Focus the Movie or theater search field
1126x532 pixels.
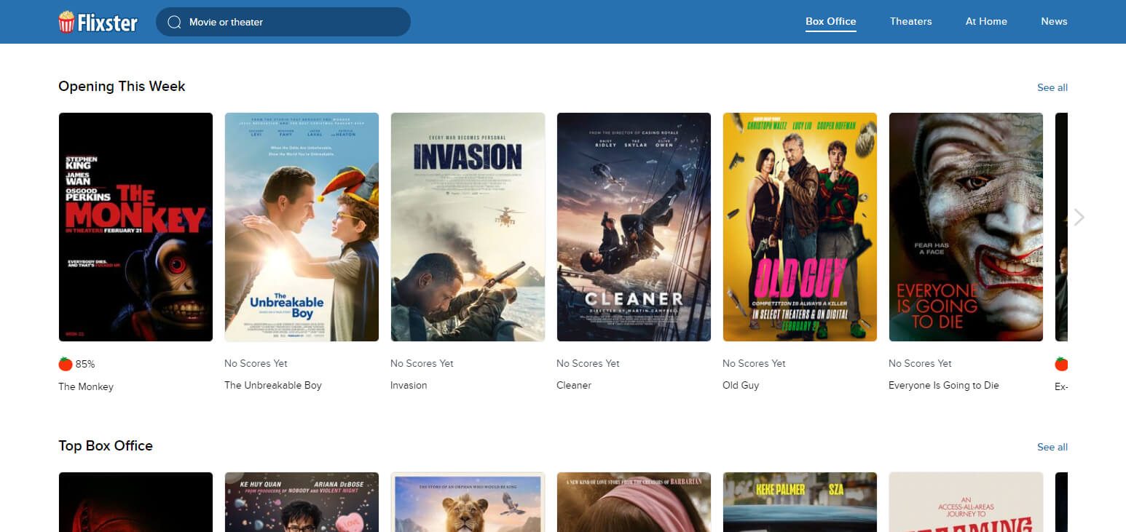pyautogui.click(x=283, y=22)
